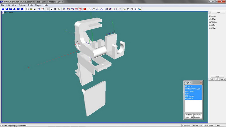226x127 pixels.
Task: Click the up chevron in command panel
Action: point(218,13)
